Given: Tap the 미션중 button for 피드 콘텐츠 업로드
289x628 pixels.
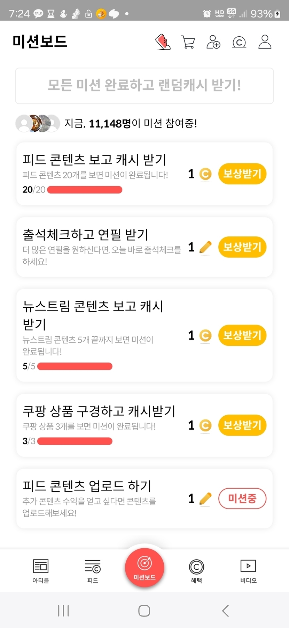Looking at the screenshot, I should pos(242,498).
